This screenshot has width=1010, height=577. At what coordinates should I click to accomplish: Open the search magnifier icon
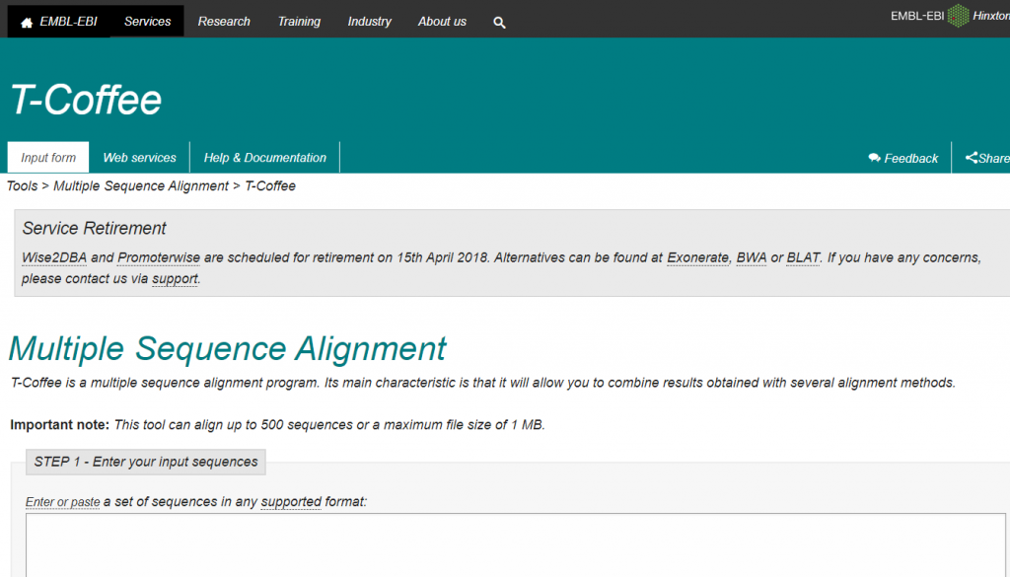tap(499, 23)
